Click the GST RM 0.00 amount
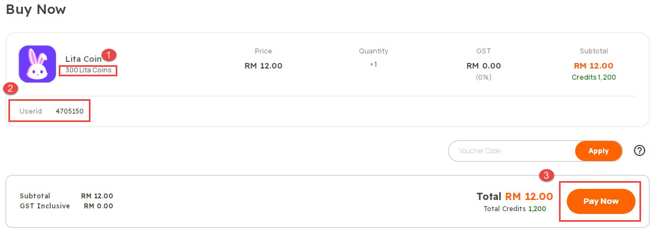The width and height of the screenshot is (659, 229). [x=483, y=66]
